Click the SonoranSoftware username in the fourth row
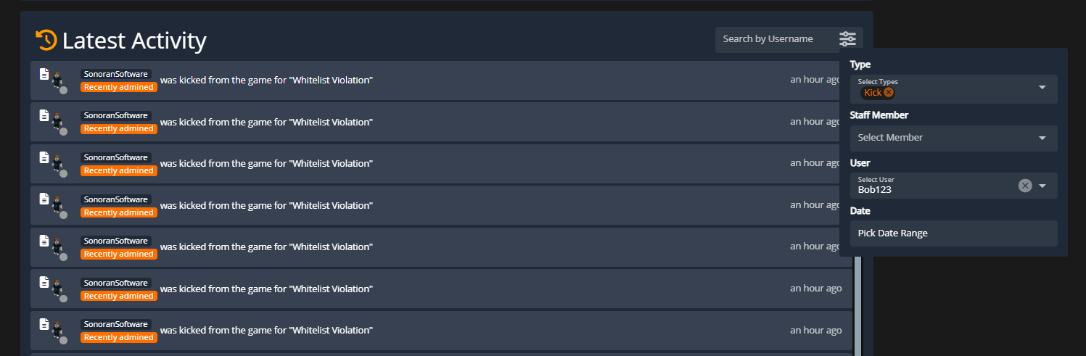 pos(116,199)
